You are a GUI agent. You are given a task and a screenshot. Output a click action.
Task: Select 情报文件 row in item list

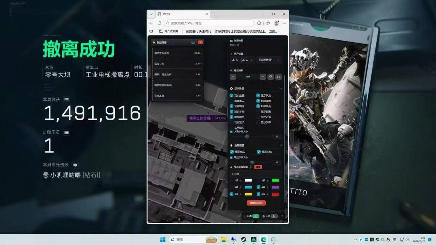coord(177,64)
